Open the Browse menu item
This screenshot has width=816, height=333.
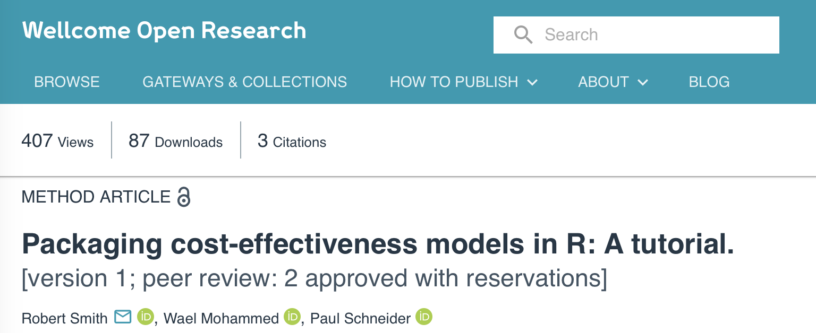tap(67, 82)
